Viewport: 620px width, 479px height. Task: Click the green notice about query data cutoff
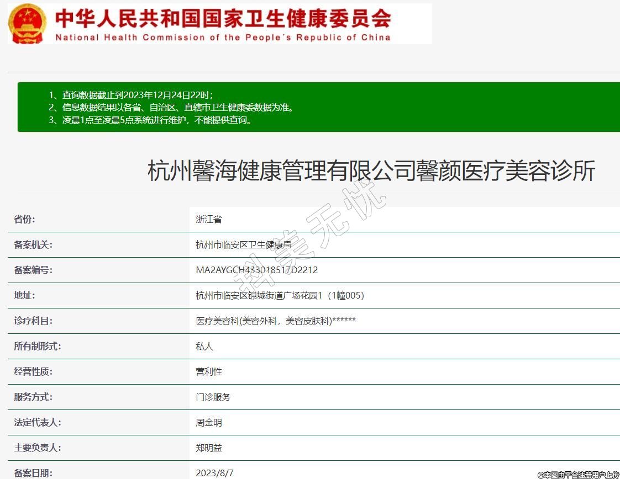point(130,95)
